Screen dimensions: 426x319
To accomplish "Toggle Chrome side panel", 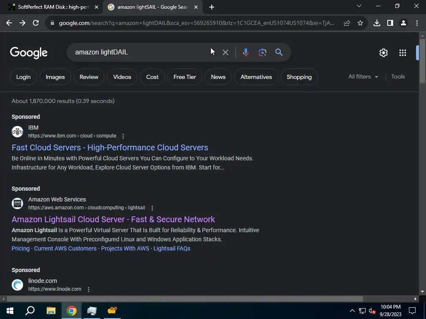I will click(x=390, y=23).
